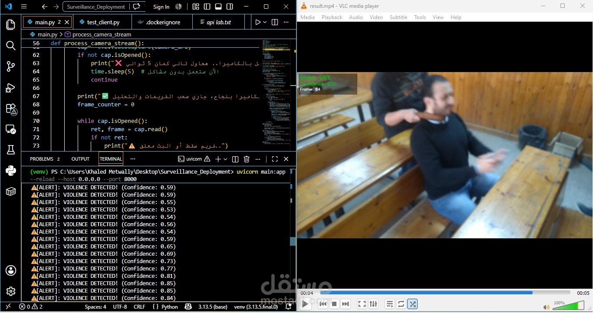Viewport: 593px width, 313px height.
Task: Click Sign In in VS Code title bar
Action: pos(161,7)
